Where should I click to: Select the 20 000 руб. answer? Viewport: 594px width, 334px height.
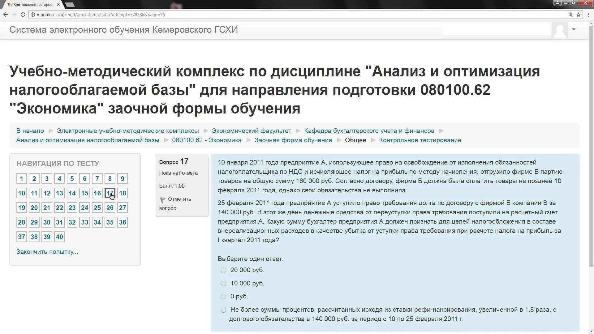223,270
